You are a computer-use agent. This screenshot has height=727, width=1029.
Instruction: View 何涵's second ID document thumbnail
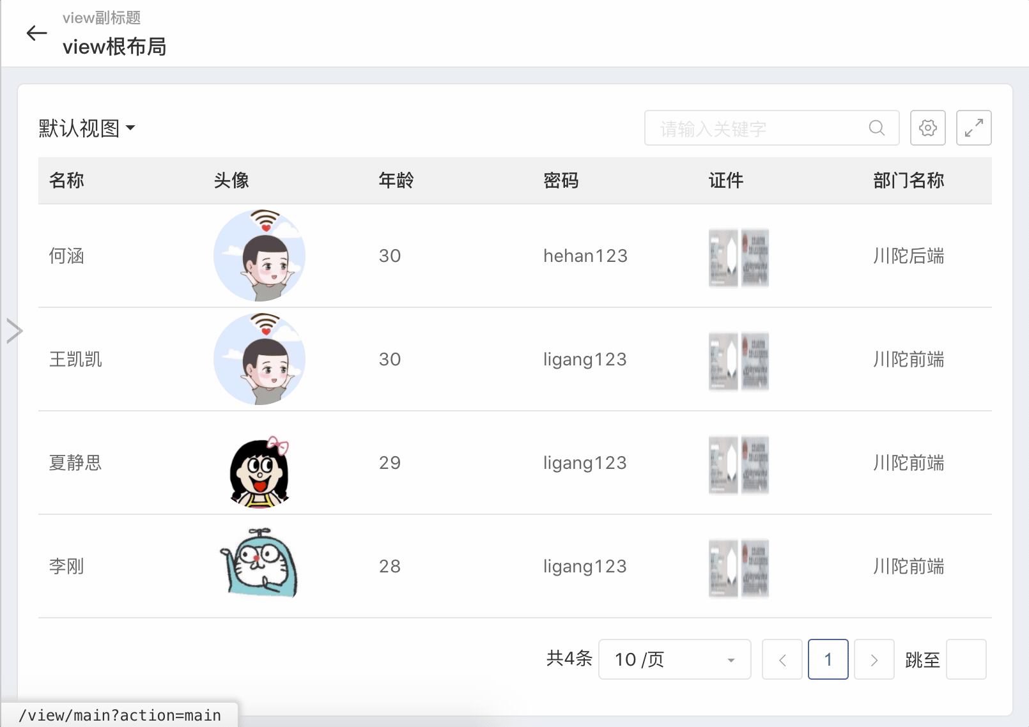(x=755, y=258)
